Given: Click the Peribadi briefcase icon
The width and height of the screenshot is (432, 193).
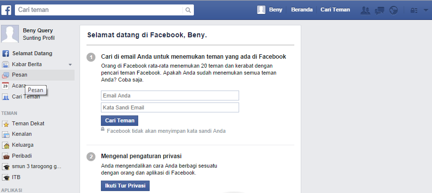Looking at the screenshot, I should [5, 156].
